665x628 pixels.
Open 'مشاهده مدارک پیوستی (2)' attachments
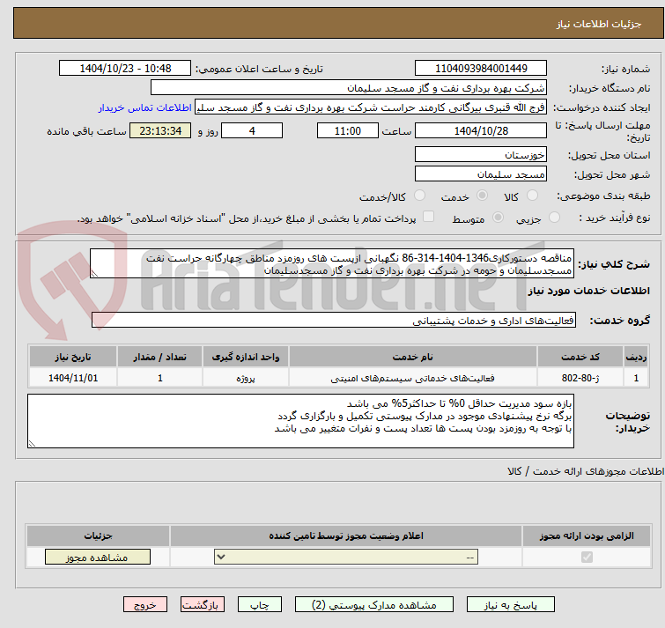[x=374, y=605]
